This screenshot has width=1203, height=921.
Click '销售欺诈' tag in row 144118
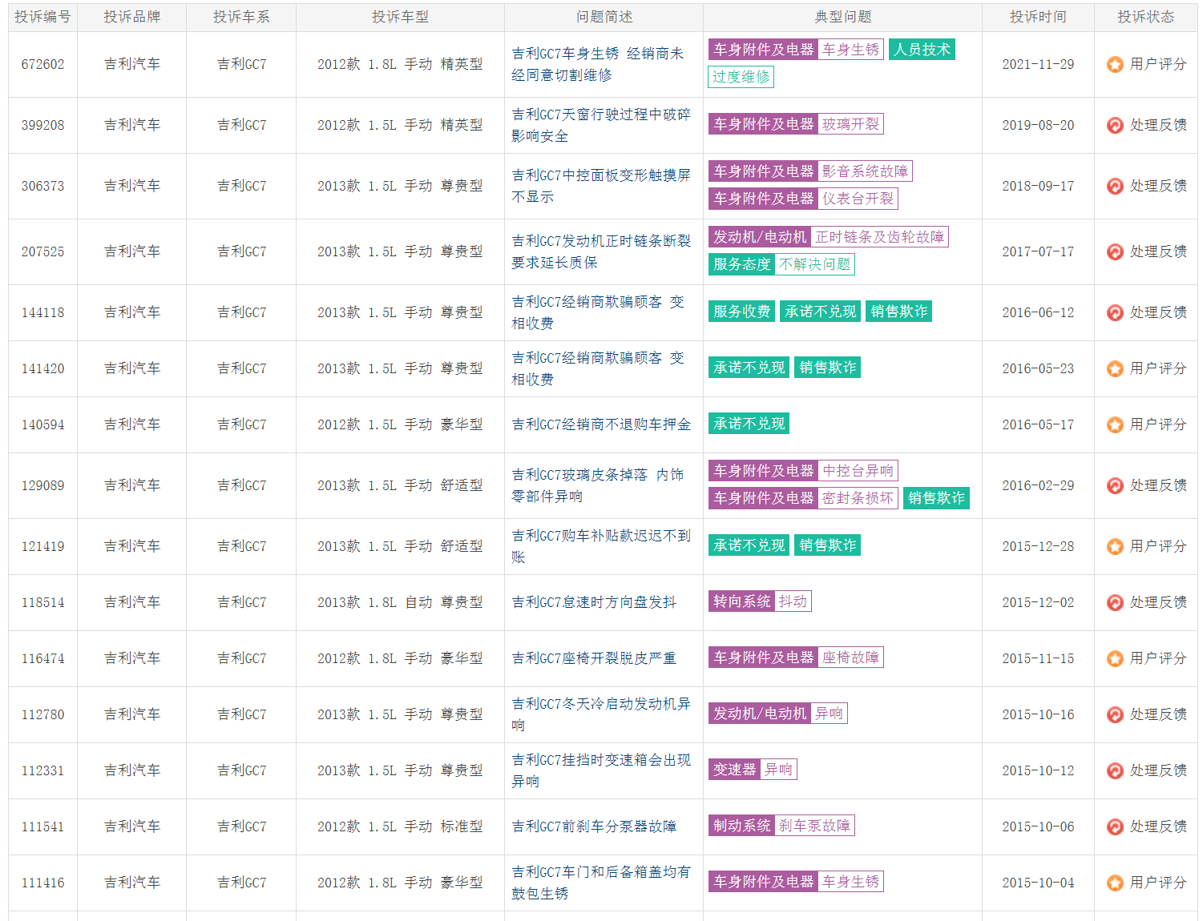(x=899, y=312)
